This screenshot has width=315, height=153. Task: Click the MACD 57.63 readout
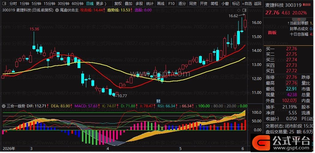click(87, 106)
